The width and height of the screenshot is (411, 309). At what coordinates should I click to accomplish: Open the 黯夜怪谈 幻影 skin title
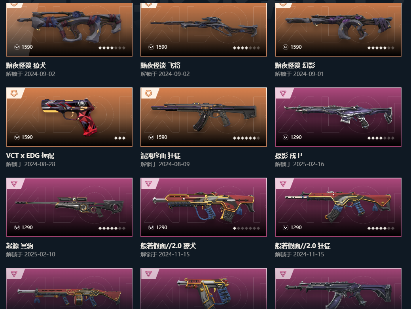click(x=295, y=65)
